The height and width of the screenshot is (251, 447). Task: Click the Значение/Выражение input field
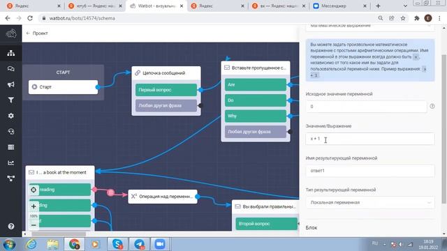pyautogui.click(x=370, y=139)
